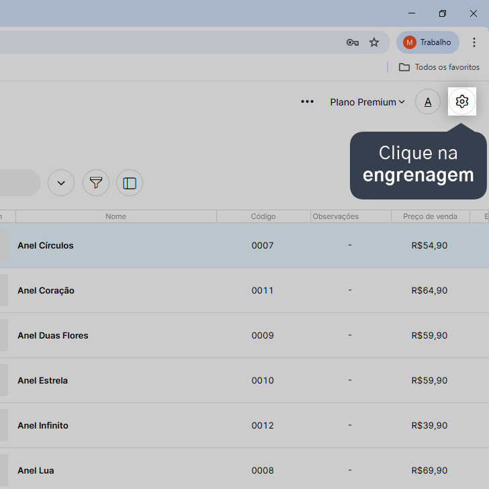Open the Chrome three-dot menu
This screenshot has height=489, width=489.
474,42
